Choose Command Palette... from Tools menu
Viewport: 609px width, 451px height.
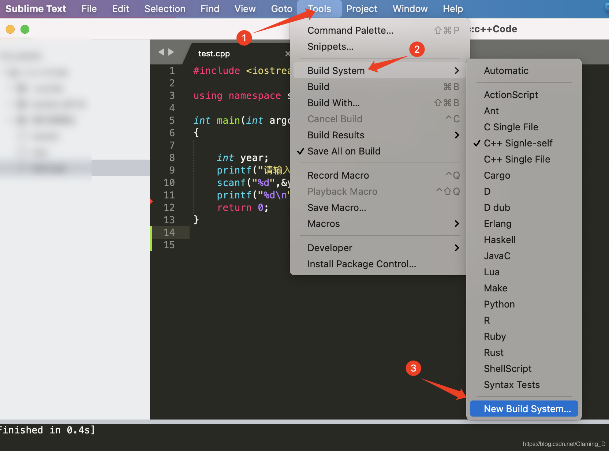click(380, 30)
